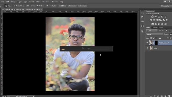
Task: Add a Threshold adjustment
Action: pyautogui.click(x=159, y=24)
